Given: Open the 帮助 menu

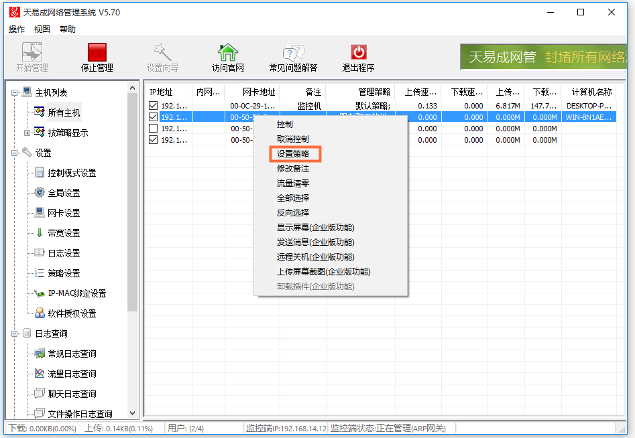Looking at the screenshot, I should click(x=68, y=29).
